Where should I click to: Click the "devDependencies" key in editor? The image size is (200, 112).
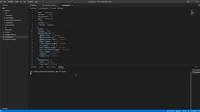pos(45,33)
